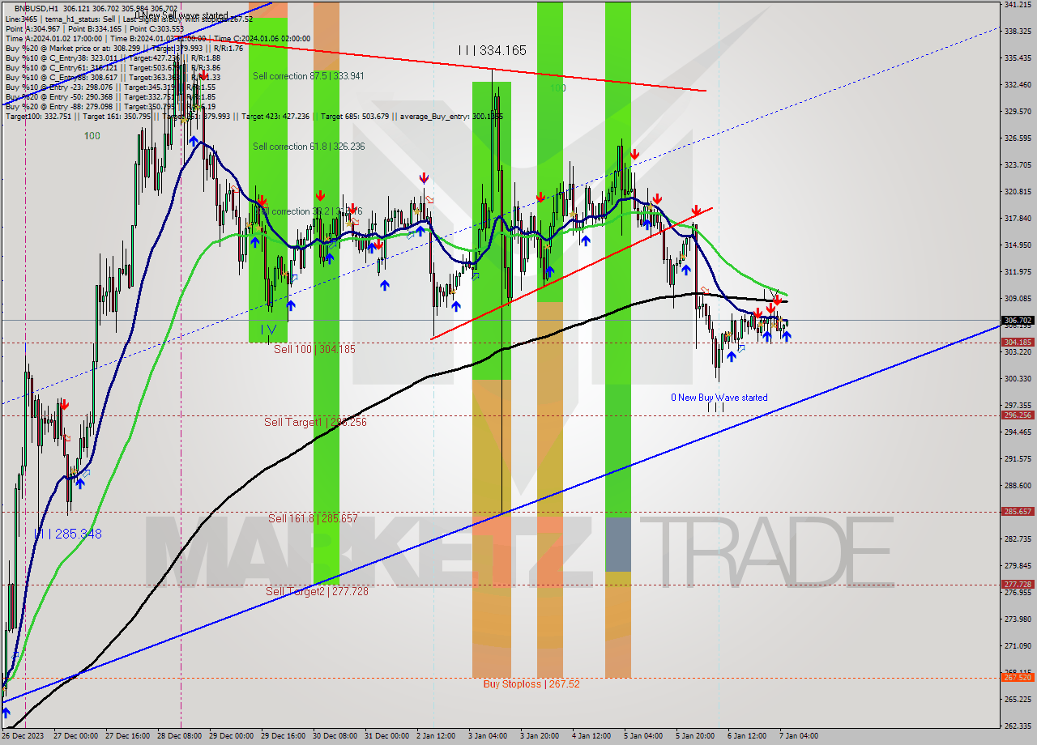Click the '| | 285.348' wave label

pyautogui.click(x=68, y=534)
